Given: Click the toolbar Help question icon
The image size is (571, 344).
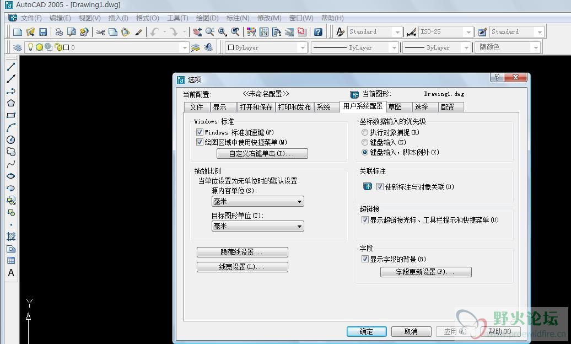Looking at the screenshot, I should pos(318,32).
